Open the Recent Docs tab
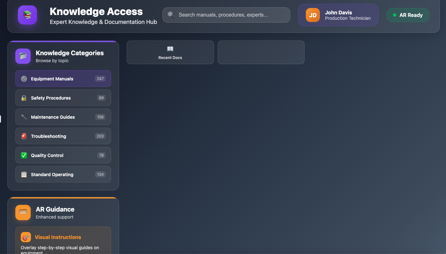Screen dimensions: 446x254 click(170, 52)
